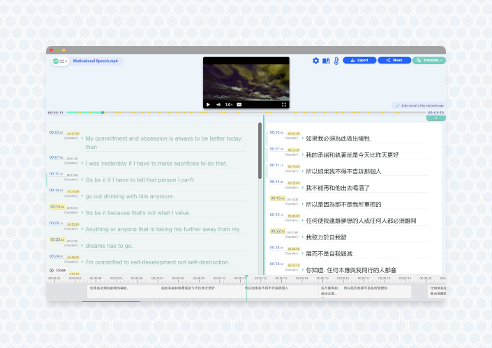Play the Motivational Speech video
Image resolution: width=492 pixels, height=348 pixels.
208,104
